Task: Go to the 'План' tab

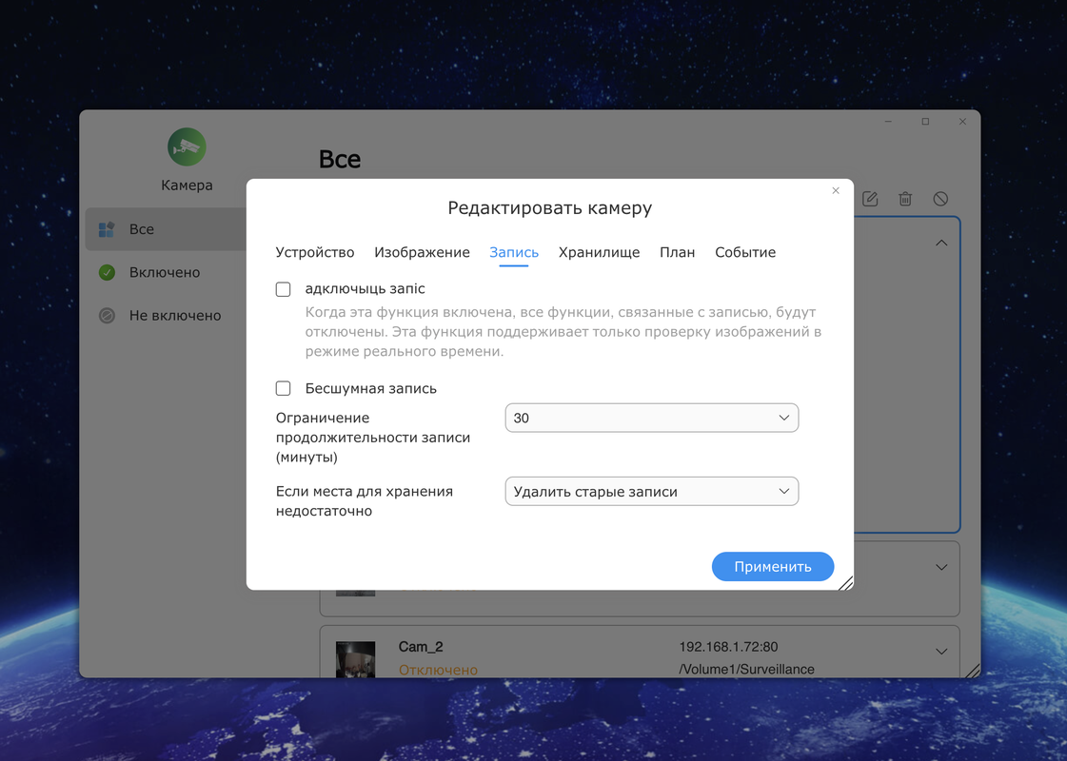Action: (x=677, y=252)
